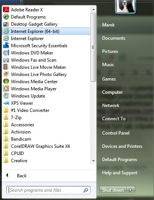Click the Default Programs icon in programs list
Screen dimensions: 154x200
6,17
